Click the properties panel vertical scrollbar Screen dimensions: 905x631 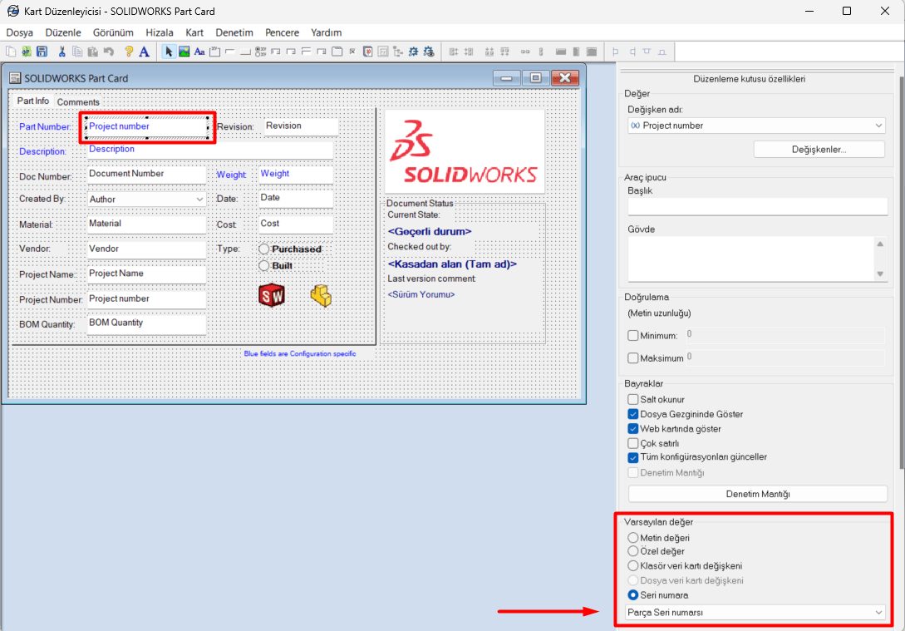coord(901,271)
